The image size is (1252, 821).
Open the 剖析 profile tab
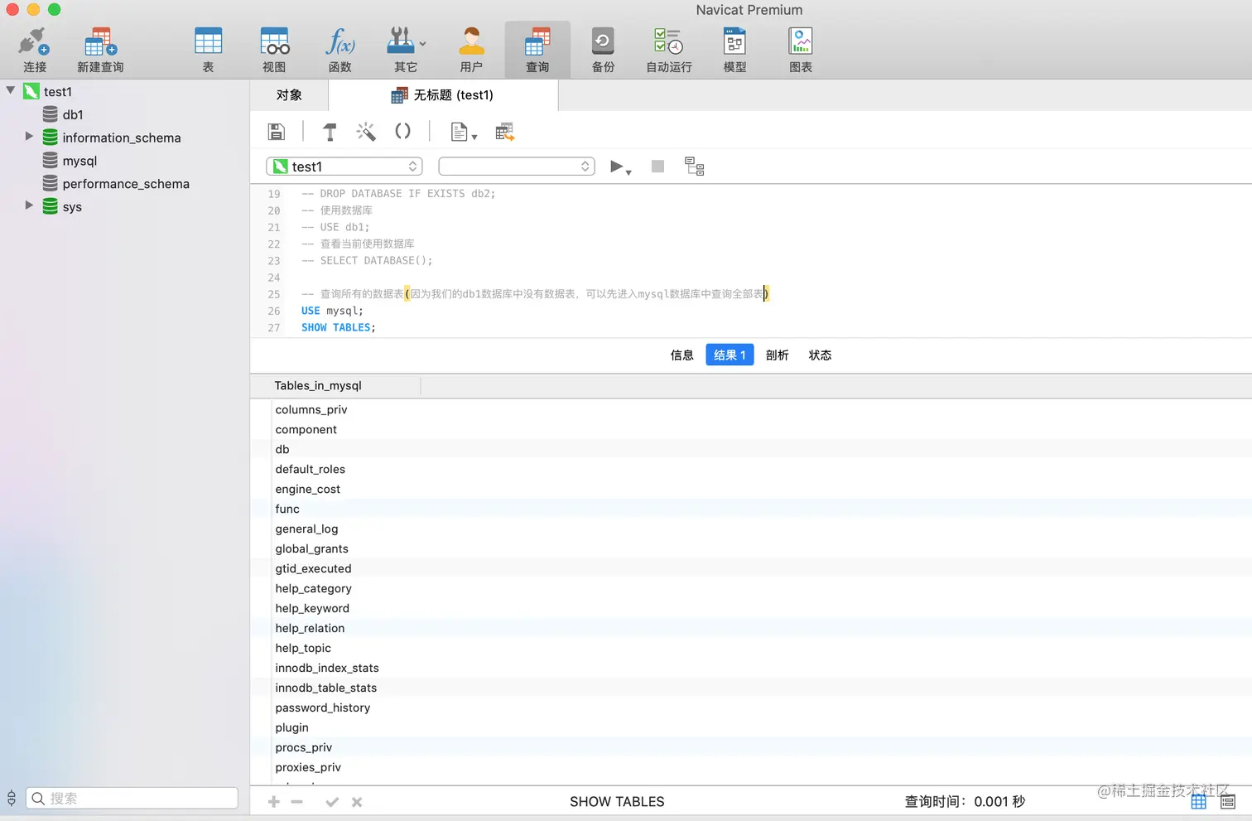click(777, 355)
